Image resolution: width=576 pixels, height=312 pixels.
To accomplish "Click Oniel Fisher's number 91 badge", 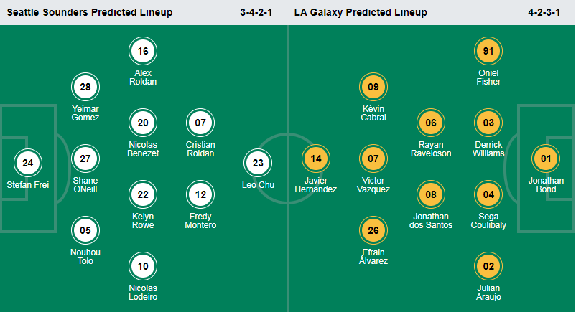I will pyautogui.click(x=488, y=51).
